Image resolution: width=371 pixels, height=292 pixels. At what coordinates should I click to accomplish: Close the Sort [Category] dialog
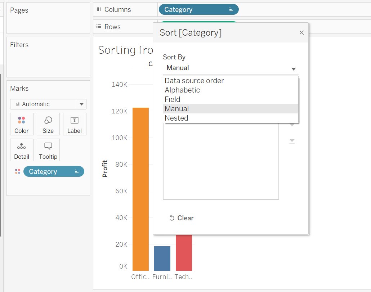tap(301, 33)
